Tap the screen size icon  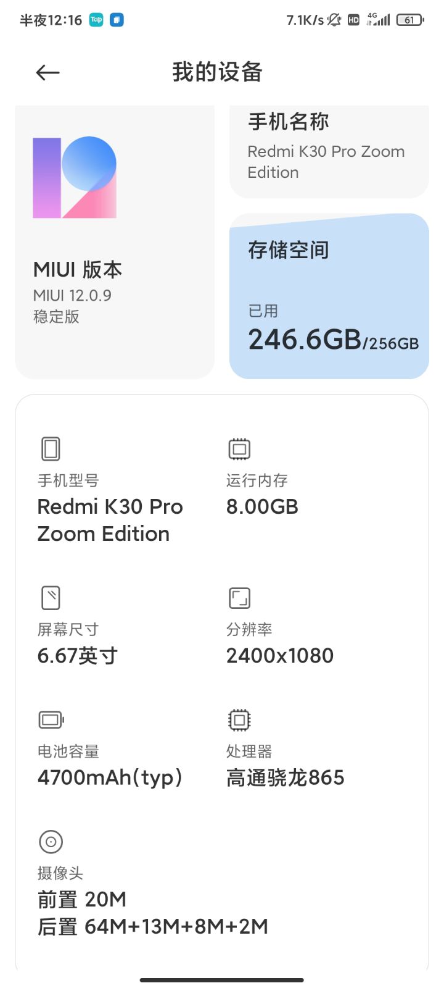click(x=51, y=598)
